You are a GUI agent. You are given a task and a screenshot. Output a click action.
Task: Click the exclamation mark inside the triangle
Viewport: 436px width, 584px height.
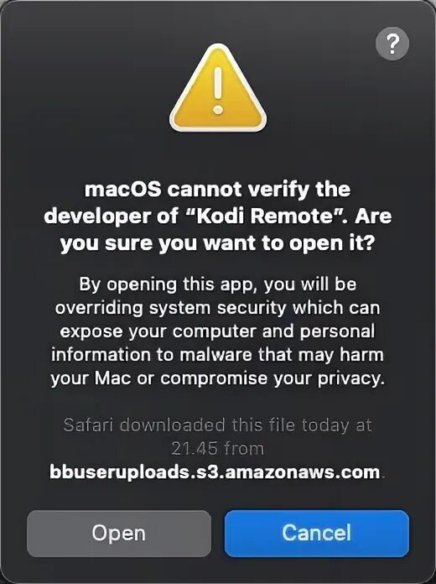[218, 91]
